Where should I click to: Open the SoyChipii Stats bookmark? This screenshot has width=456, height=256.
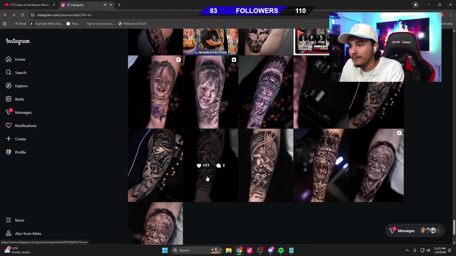46,24
